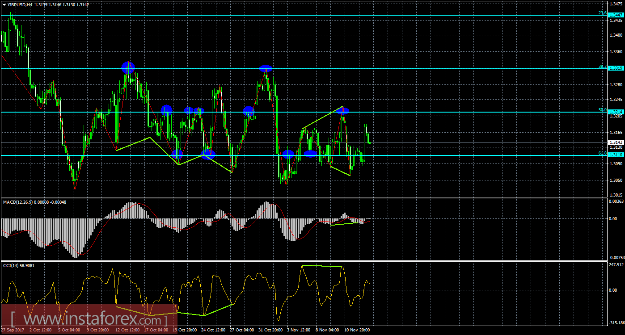Screen dimensions: 625x335
Task: Select the GBPUSD,H4 chart title
Action: coord(20,4)
